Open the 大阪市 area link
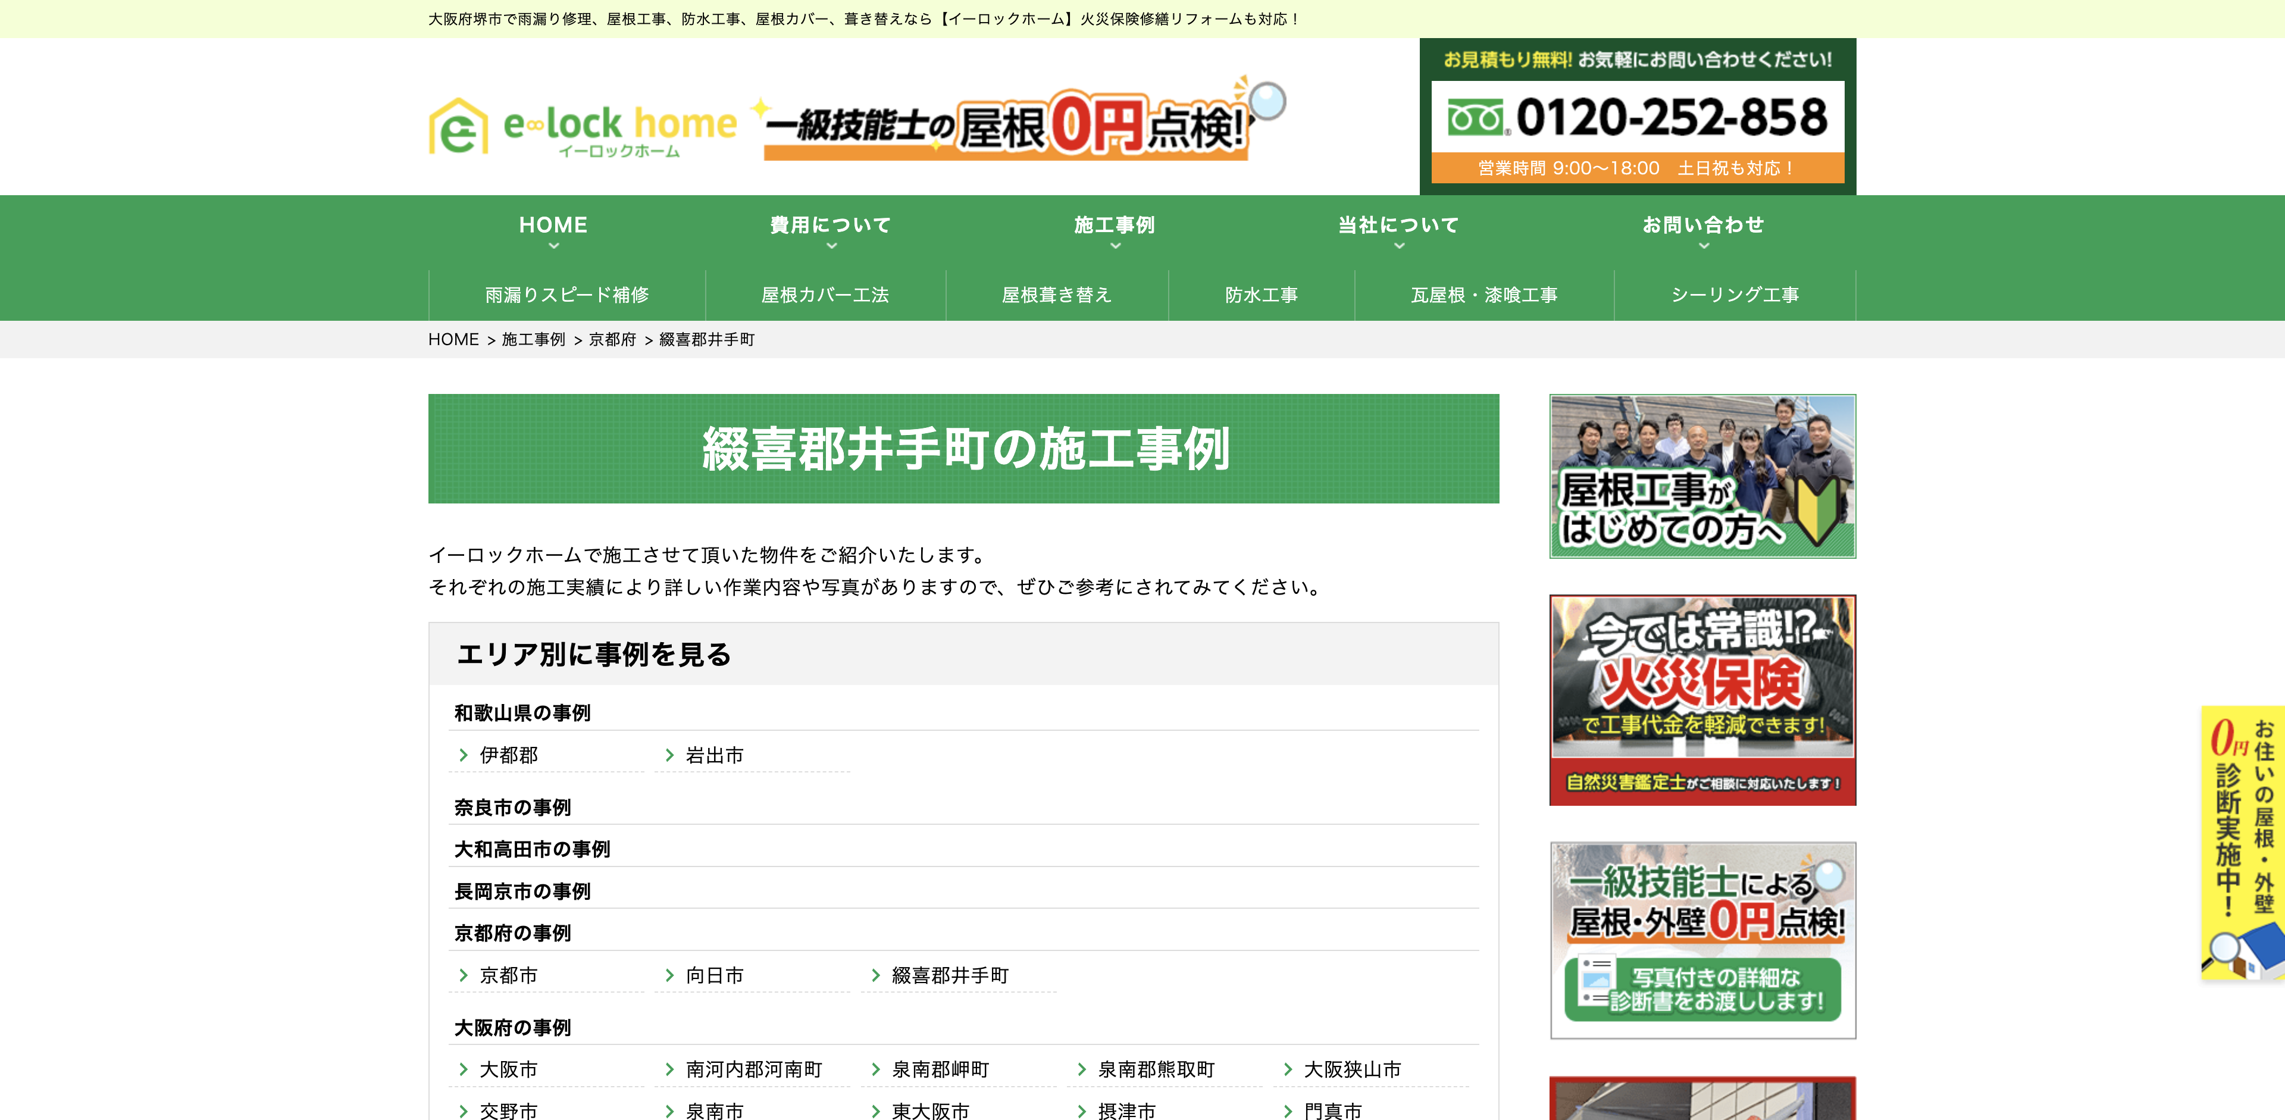Image resolution: width=2285 pixels, height=1120 pixels. tap(508, 1069)
